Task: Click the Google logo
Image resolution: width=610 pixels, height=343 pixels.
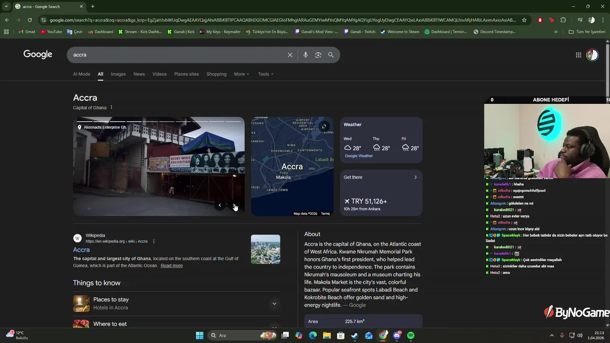Action: [x=38, y=54]
